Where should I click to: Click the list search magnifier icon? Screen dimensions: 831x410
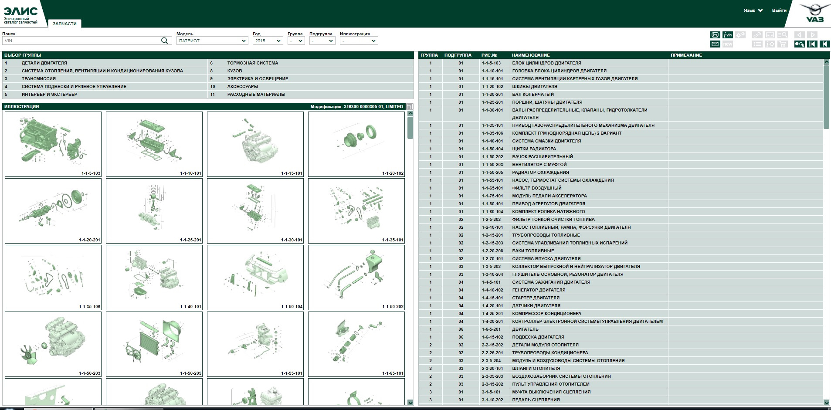(783, 35)
